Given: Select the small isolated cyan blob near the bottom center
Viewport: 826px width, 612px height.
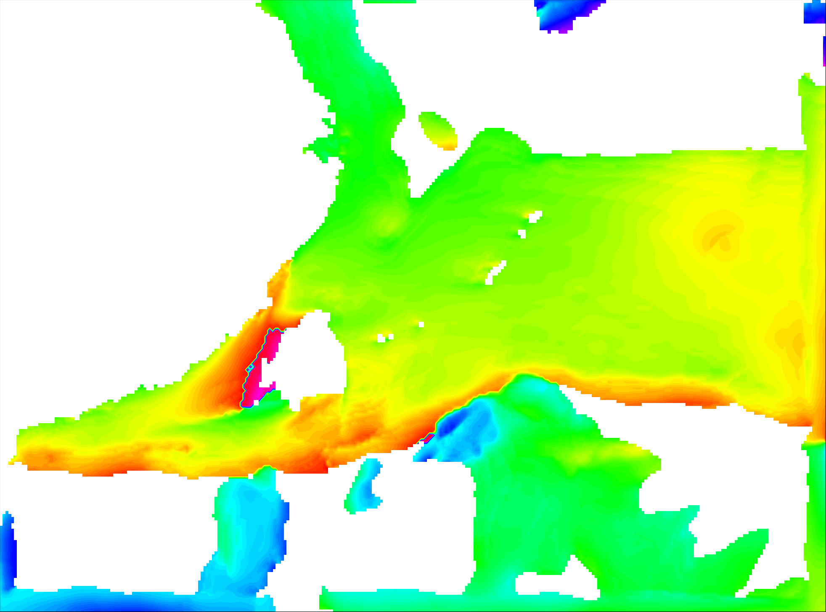Looking at the screenshot, I should tap(364, 486).
